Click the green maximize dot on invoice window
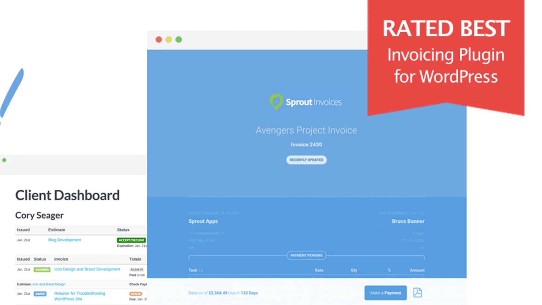Image resolution: width=542 pixels, height=305 pixels. 179,40
